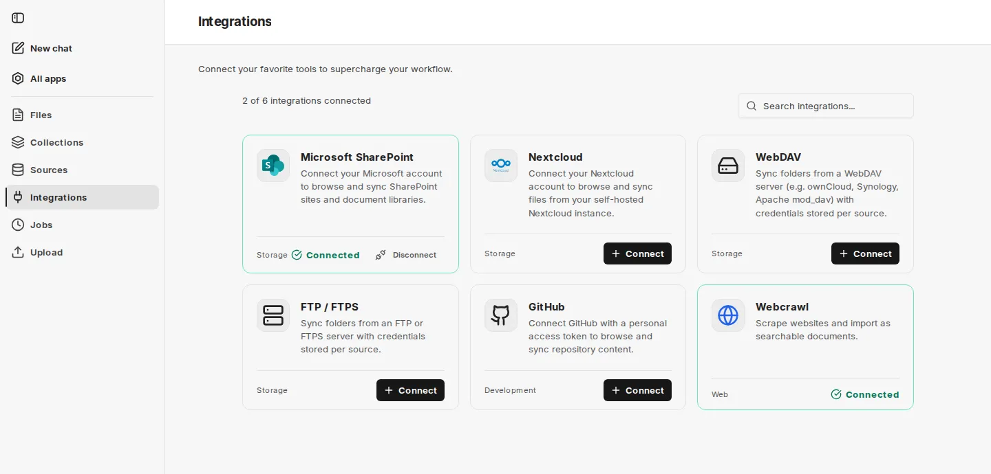Screen dimensions: 991x474
Task: Click the Collections layers icon
Action: 18,142
